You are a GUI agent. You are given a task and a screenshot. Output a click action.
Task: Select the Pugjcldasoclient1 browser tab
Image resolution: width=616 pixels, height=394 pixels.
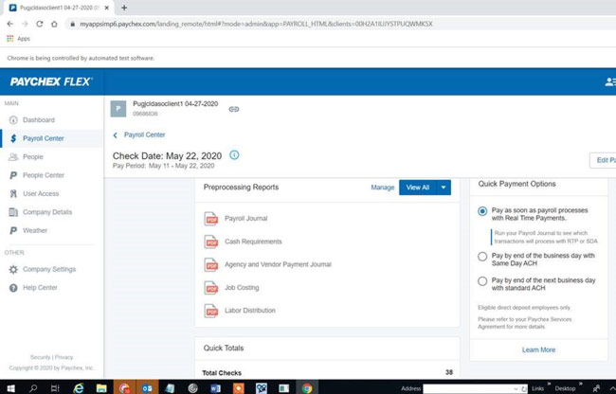[59, 8]
